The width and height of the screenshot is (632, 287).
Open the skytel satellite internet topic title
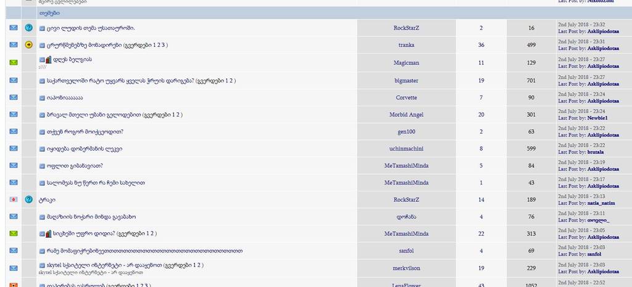104,265
